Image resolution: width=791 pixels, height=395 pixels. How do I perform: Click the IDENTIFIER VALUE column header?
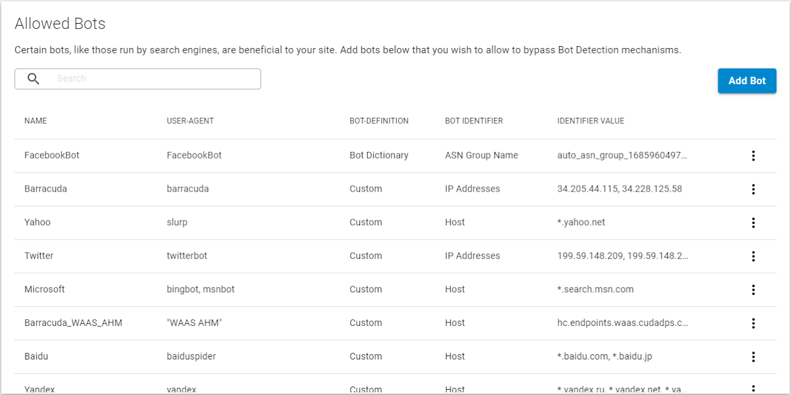point(591,120)
